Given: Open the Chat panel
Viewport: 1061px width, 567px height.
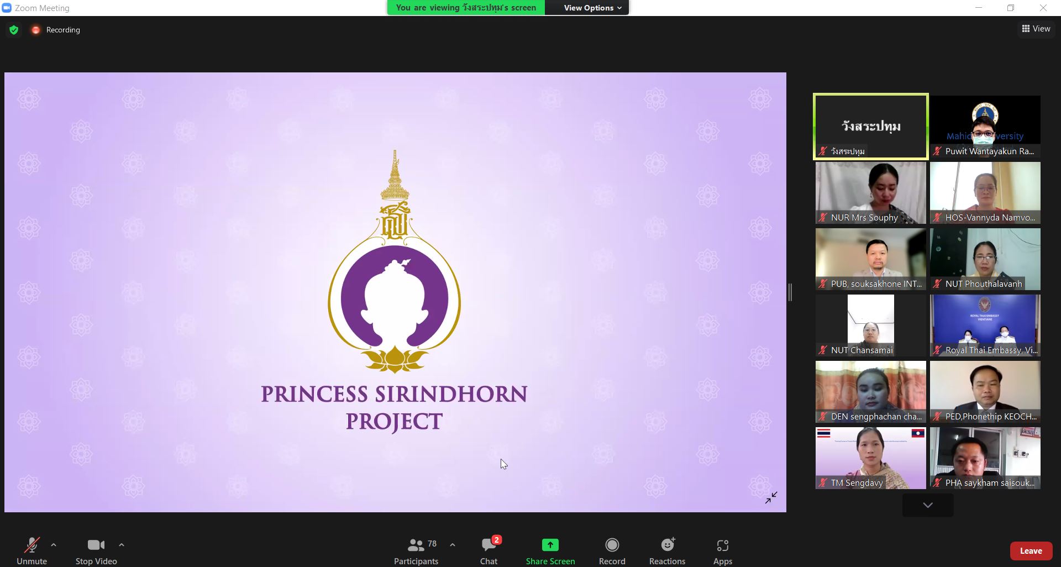Looking at the screenshot, I should coord(489,550).
